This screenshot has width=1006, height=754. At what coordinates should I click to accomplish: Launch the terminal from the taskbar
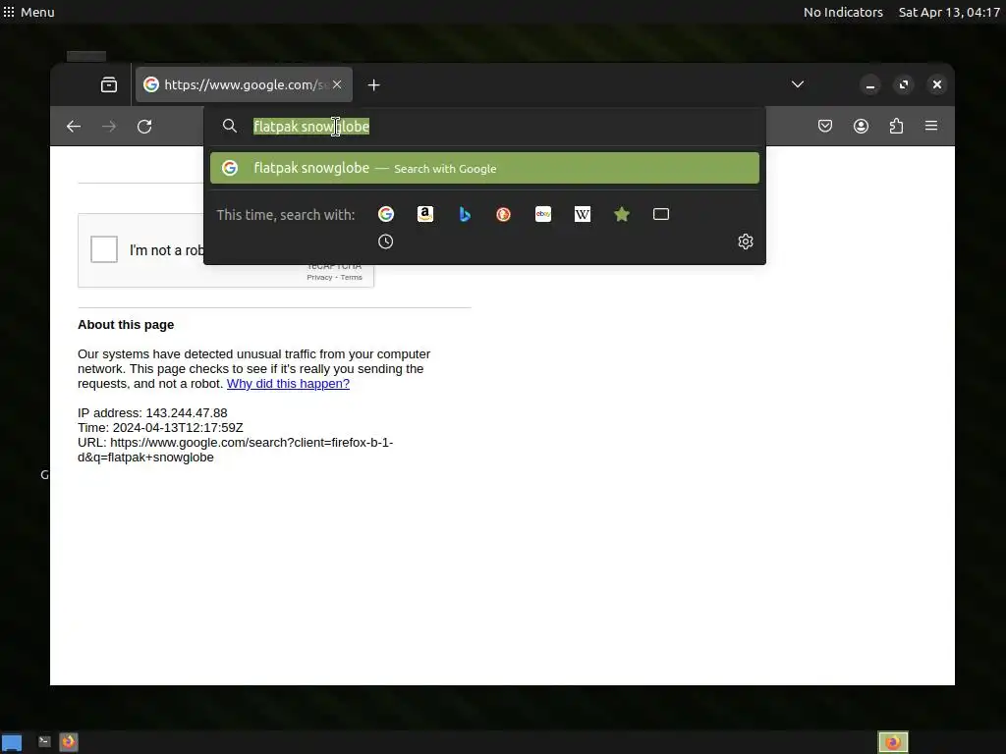point(44,742)
